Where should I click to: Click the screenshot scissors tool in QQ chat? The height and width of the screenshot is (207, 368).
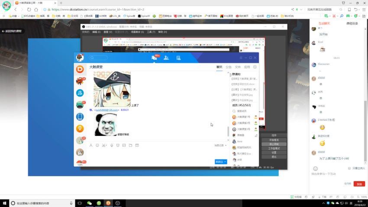103,145
